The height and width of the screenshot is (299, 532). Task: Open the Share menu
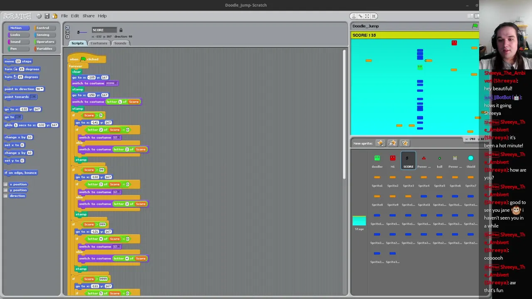tap(88, 16)
